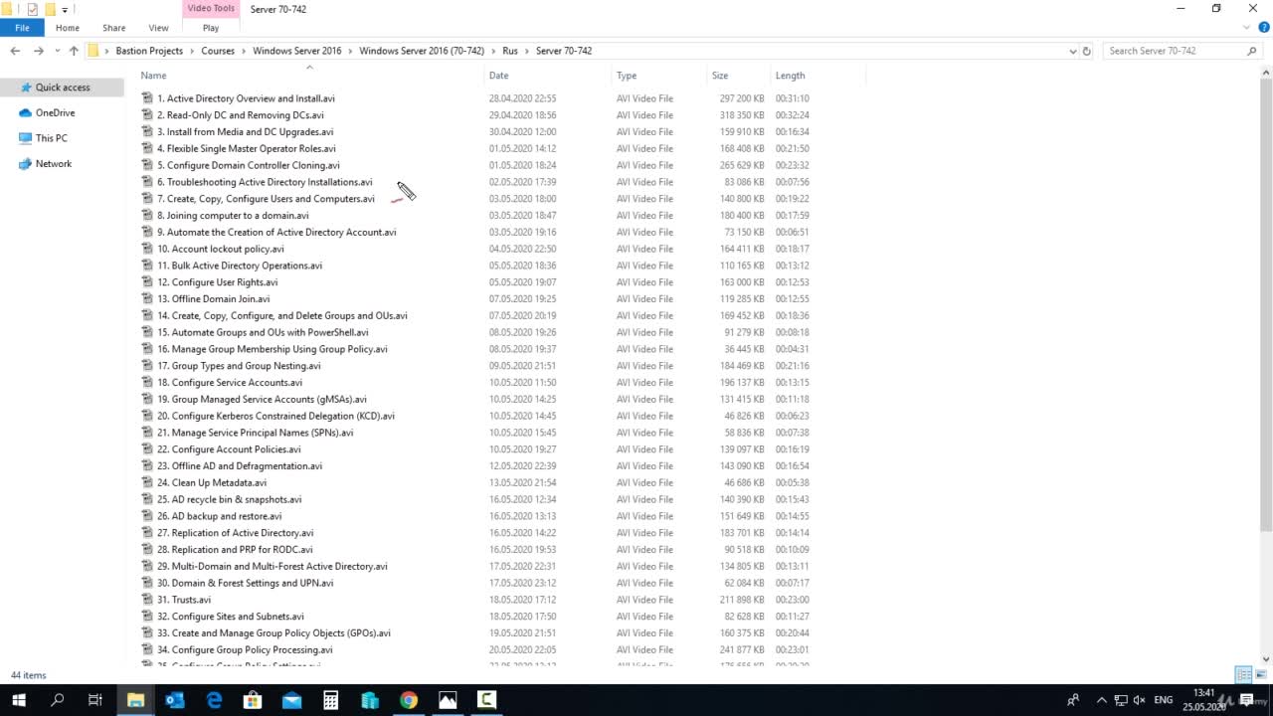Go back to previous folder
Image resolution: width=1273 pixels, height=716 pixels.
point(15,51)
